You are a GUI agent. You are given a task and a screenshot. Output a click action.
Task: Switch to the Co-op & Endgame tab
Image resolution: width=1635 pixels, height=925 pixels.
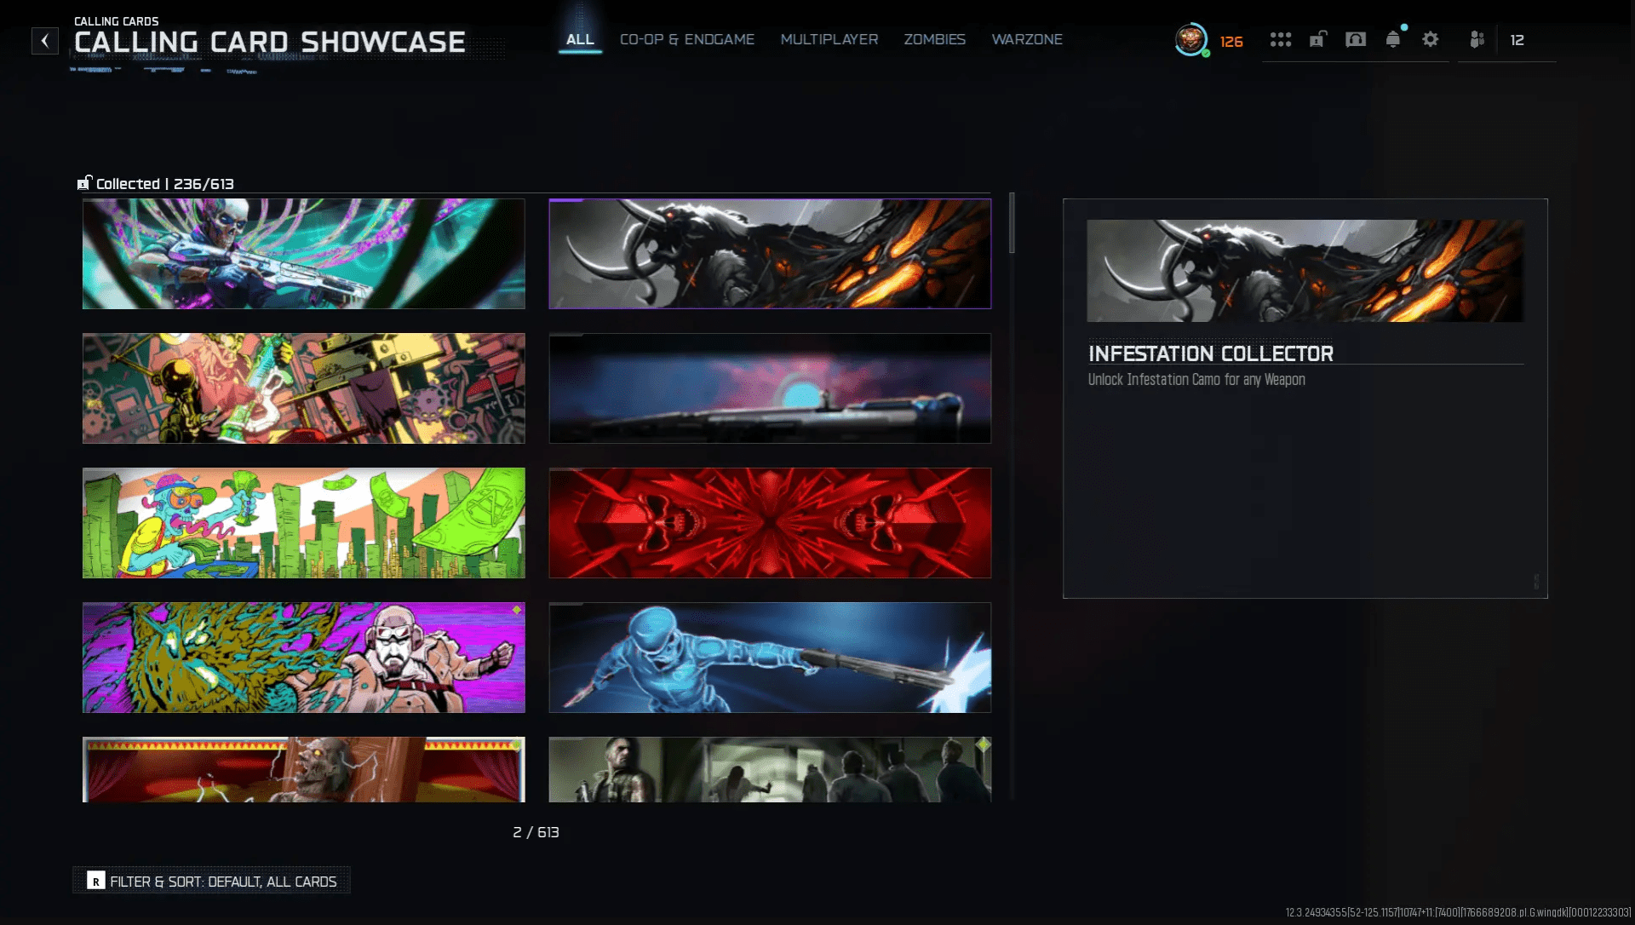(x=686, y=40)
